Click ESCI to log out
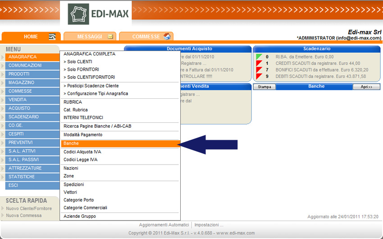The image size is (383, 239). (13, 185)
